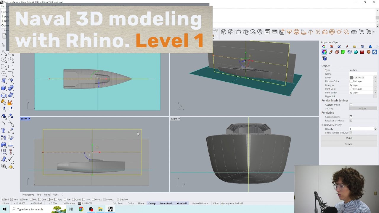Viewport: 379px width, 213px height.
Task: Toggle Gumball in status bar
Action: click(x=182, y=204)
